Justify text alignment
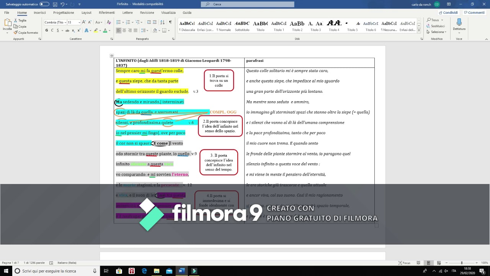 [x=136, y=30]
